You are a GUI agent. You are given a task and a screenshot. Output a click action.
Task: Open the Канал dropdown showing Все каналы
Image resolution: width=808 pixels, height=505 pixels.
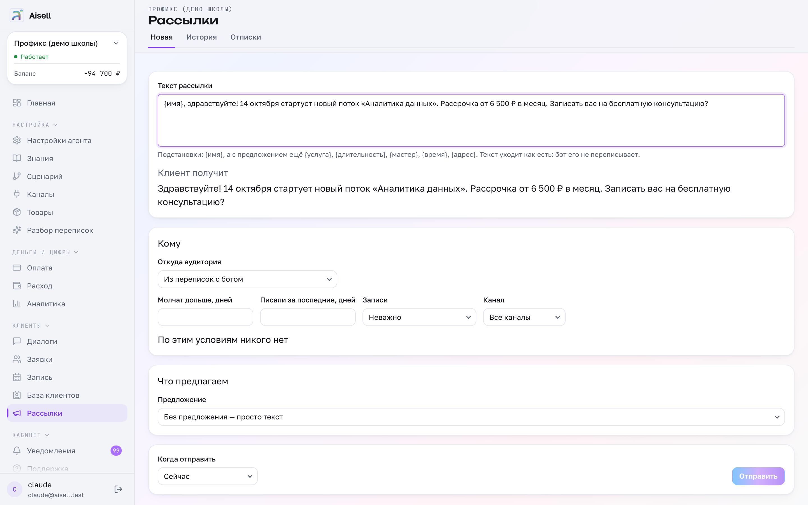[x=524, y=317]
